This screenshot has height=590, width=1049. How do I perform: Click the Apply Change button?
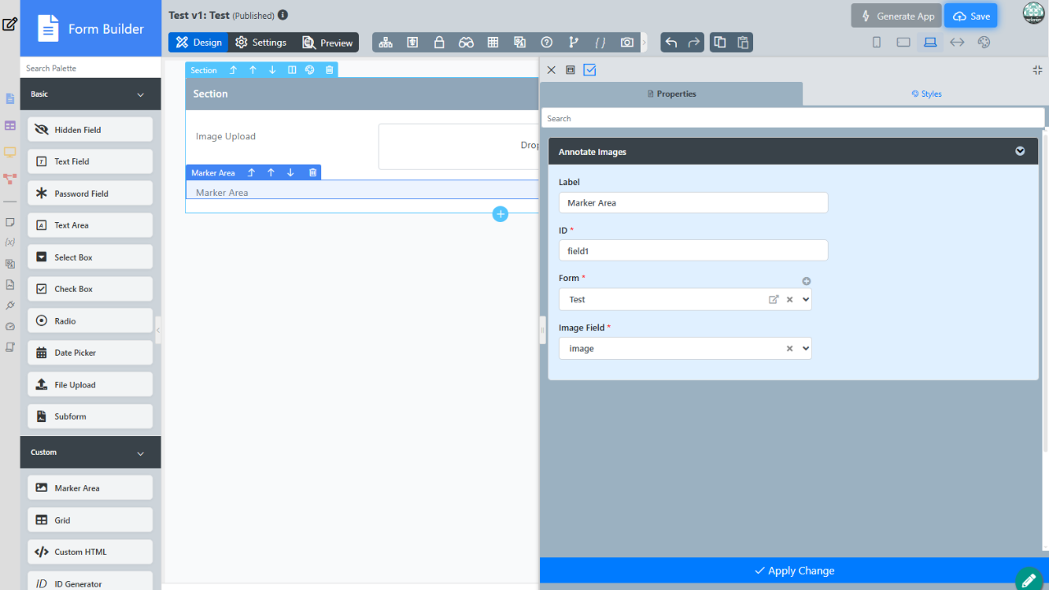click(793, 570)
